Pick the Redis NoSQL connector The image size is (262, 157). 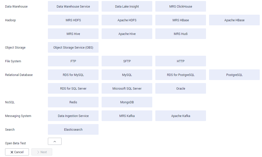pos(73,102)
